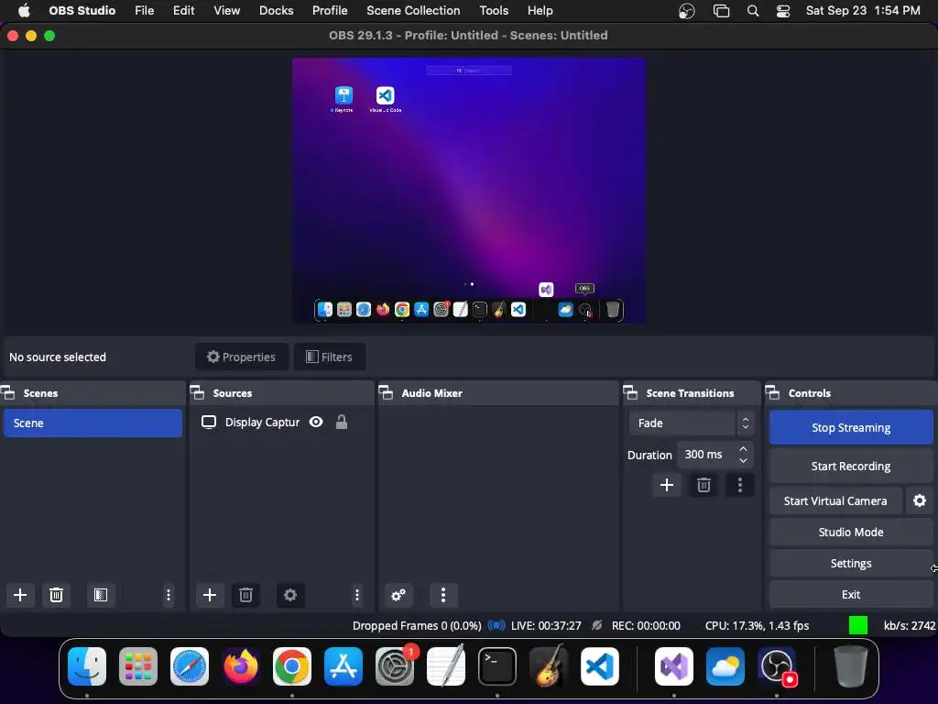
Task: Open Terminal from the dock
Action: coord(497,666)
